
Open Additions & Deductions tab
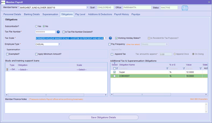[x=100, y=14]
